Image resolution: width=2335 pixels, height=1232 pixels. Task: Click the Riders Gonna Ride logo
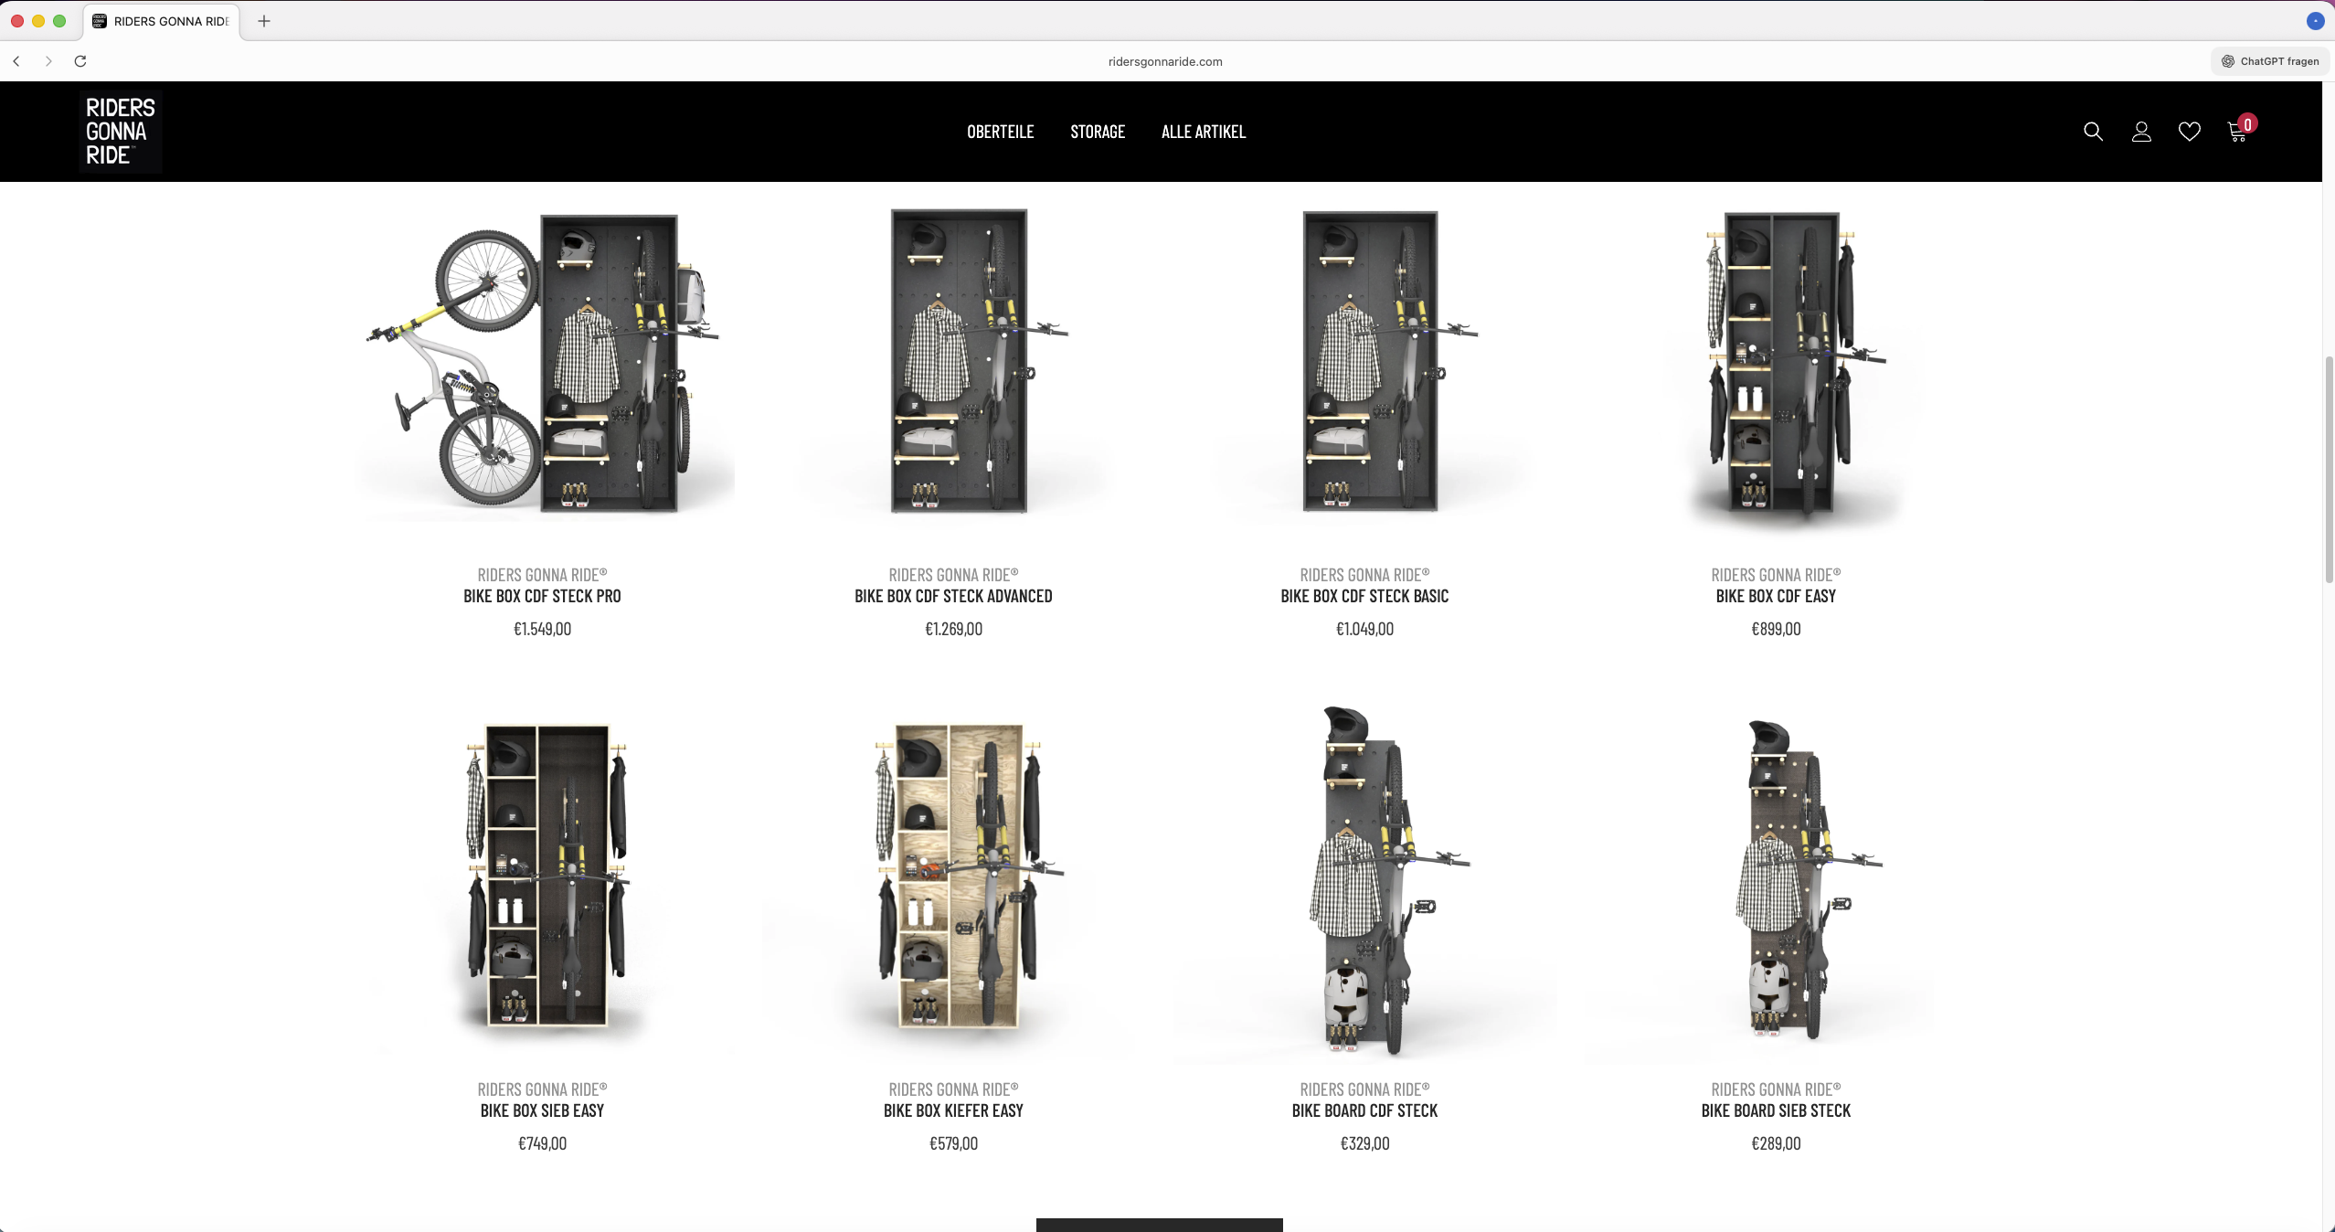[x=121, y=132]
